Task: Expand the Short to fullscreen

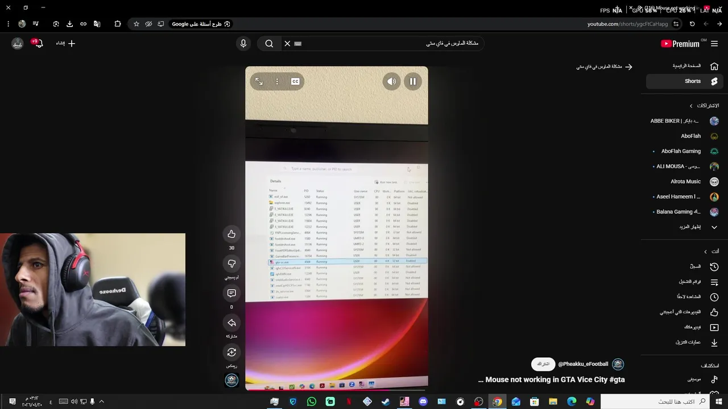Action: click(259, 81)
